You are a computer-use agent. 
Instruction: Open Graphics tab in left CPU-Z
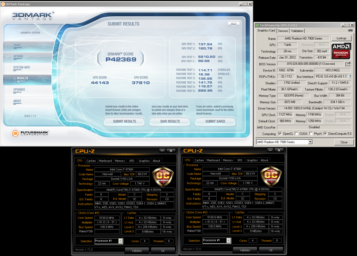pos(144,161)
